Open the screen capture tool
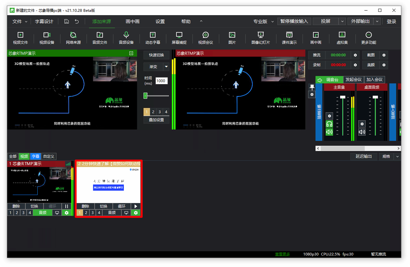This screenshot has width=410, height=267. pos(179,38)
